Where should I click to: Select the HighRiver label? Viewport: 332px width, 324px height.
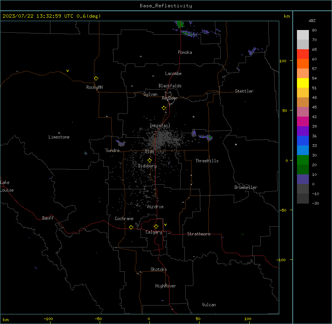pos(166,286)
